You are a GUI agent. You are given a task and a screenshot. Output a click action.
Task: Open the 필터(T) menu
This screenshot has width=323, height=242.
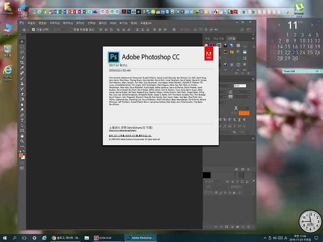(x=102, y=23)
